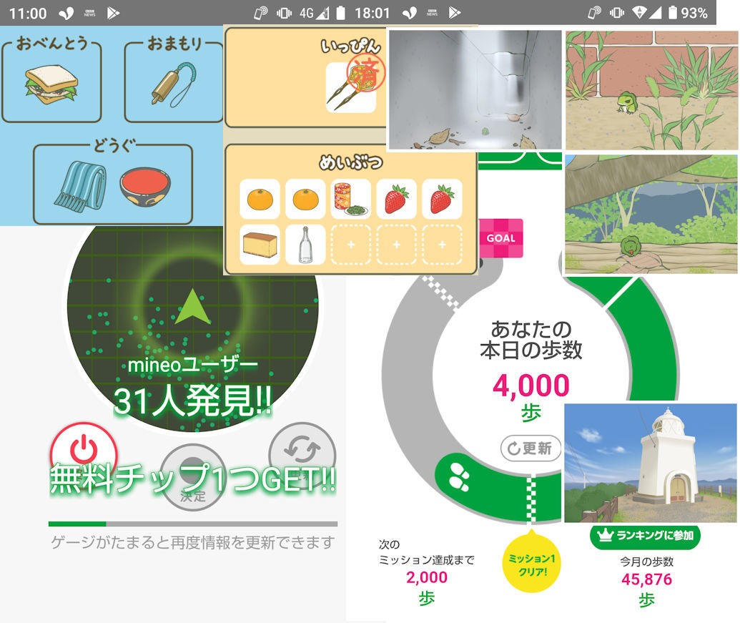The height and width of the screenshot is (623, 740).
Task: Tap the last empty plus slot in めいぶつ
Action: 442,245
